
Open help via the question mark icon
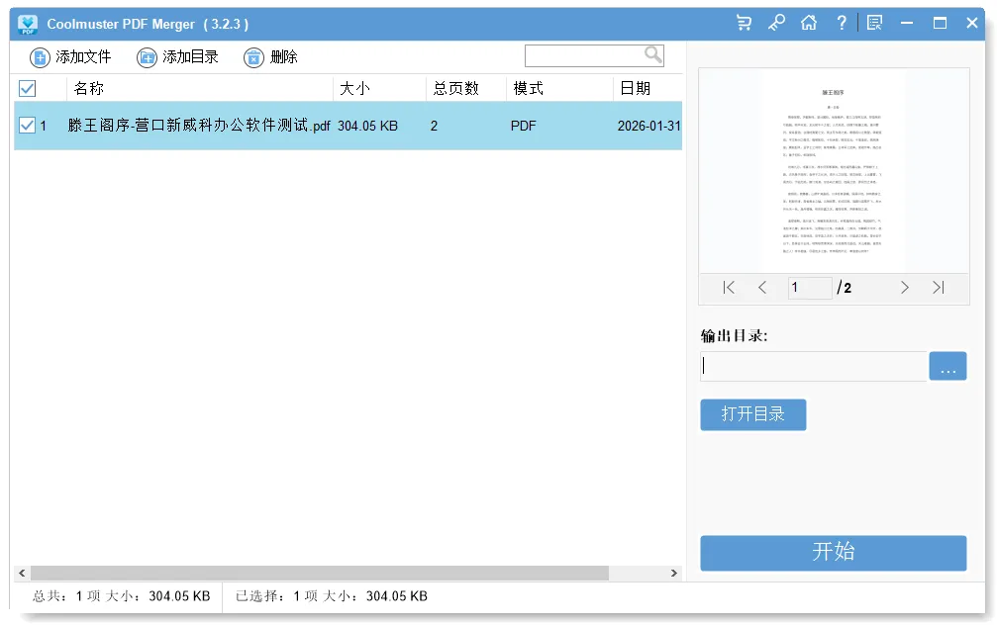(842, 24)
